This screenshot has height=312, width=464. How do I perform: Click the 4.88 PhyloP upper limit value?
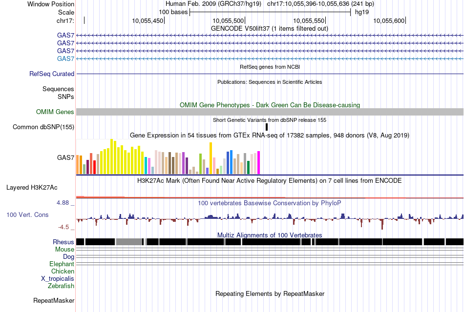63,203
